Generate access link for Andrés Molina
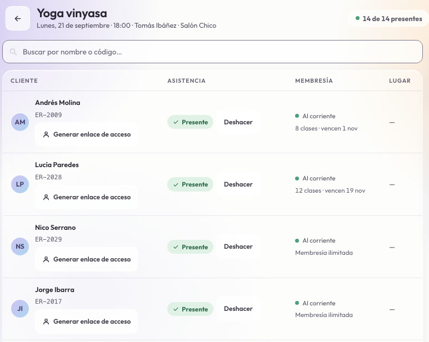This screenshot has height=342, width=429. pyautogui.click(x=87, y=134)
